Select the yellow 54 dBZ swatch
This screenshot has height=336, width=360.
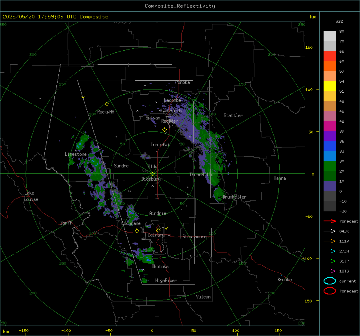click(330, 86)
